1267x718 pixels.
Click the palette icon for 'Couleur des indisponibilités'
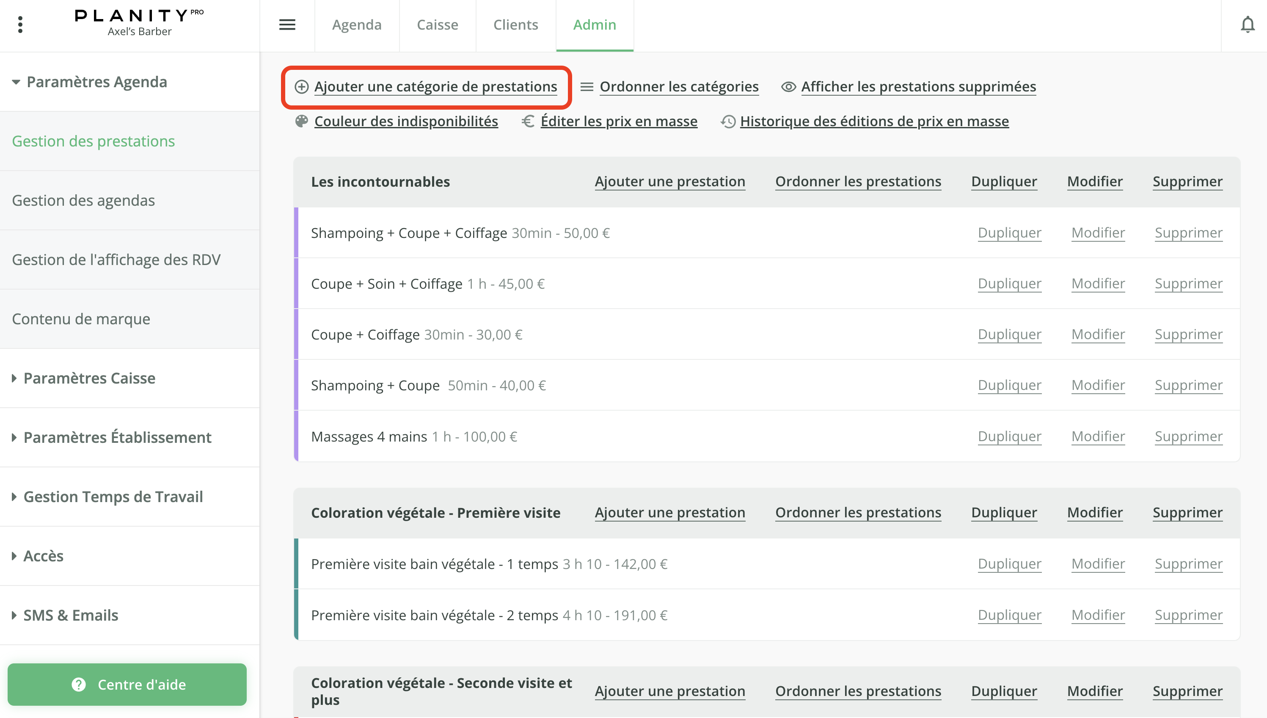tap(301, 122)
